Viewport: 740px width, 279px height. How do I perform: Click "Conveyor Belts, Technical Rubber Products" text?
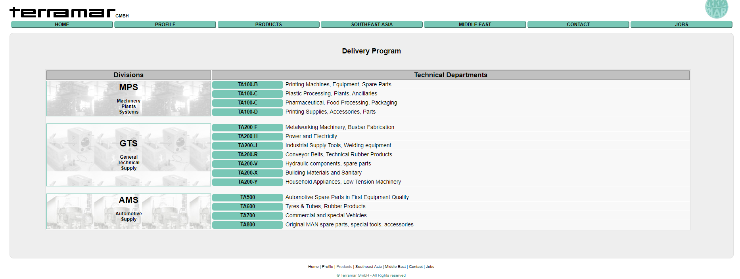[339, 155]
